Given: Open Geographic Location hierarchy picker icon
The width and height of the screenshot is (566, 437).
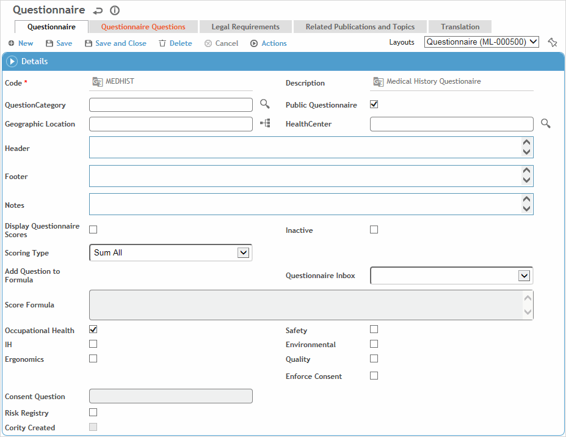Looking at the screenshot, I should 266,123.
